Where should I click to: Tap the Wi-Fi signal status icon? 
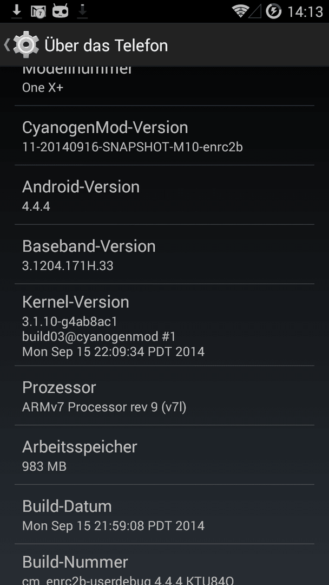point(240,11)
